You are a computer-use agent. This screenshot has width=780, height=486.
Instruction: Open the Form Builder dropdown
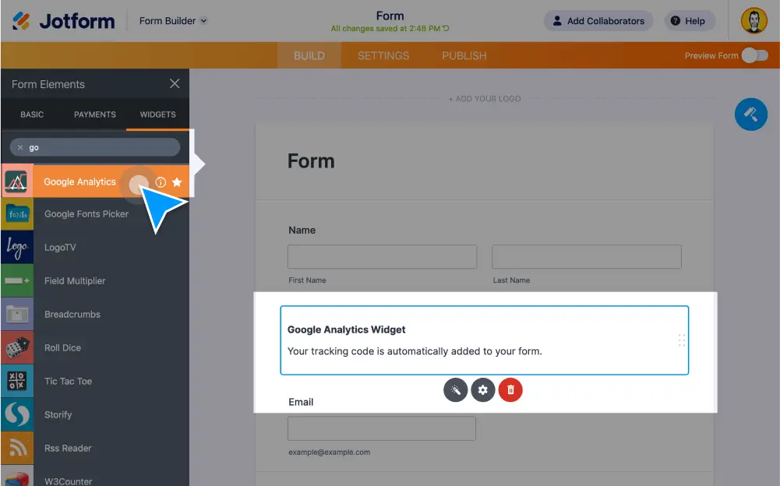pos(171,21)
